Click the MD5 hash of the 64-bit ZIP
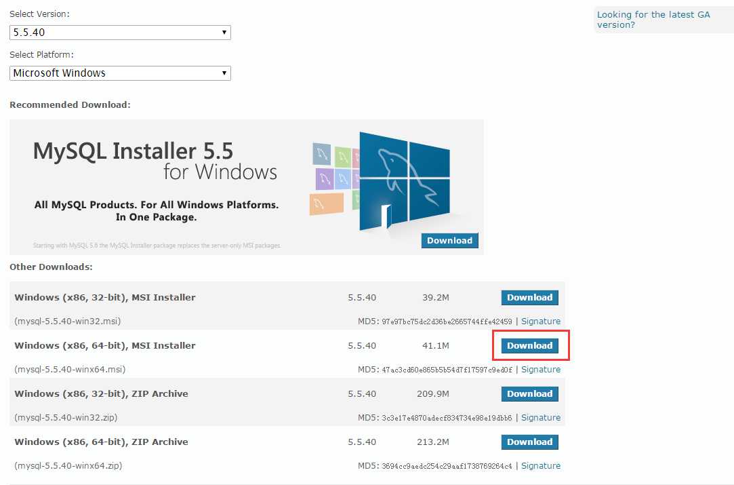 tap(447, 466)
